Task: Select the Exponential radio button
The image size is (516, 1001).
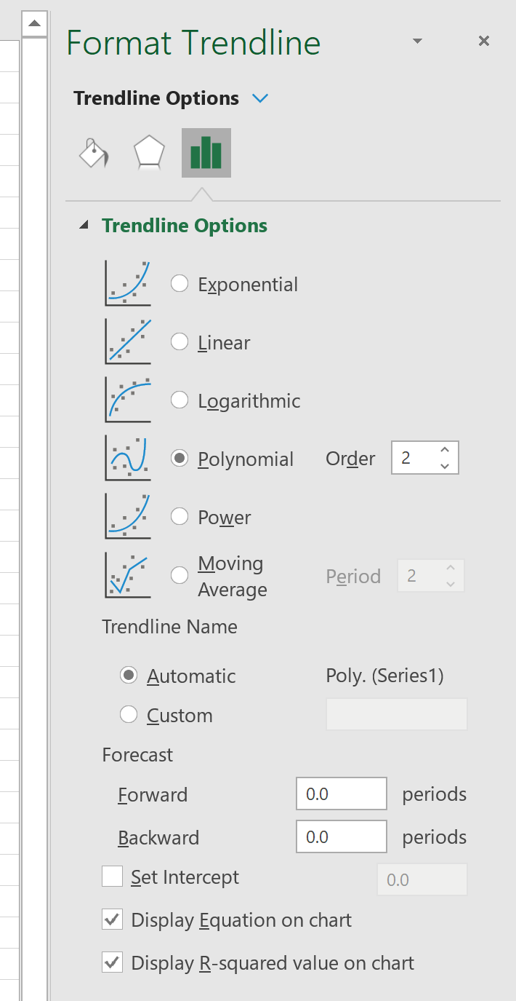Action: click(180, 284)
